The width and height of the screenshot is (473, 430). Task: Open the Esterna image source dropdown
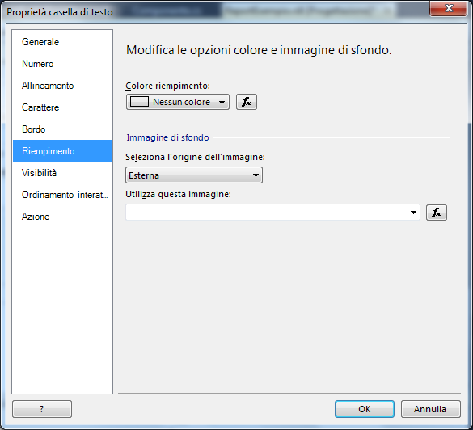click(x=194, y=175)
